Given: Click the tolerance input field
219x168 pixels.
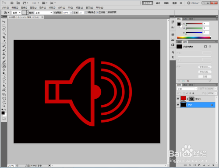Looking at the screenshot, I should [81, 13].
